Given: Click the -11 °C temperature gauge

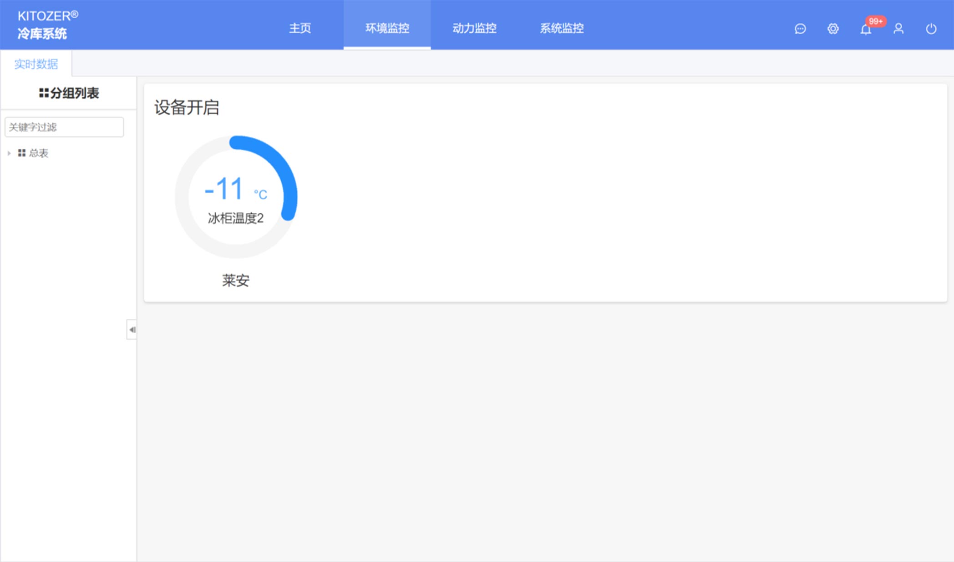Looking at the screenshot, I should 236,197.
